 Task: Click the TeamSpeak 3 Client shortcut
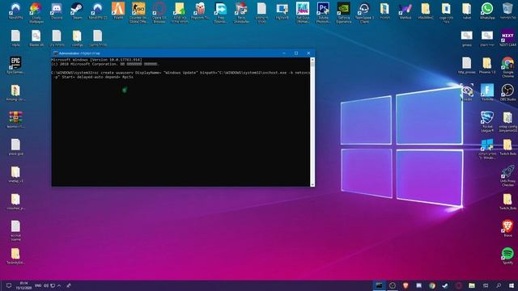[x=364, y=13]
